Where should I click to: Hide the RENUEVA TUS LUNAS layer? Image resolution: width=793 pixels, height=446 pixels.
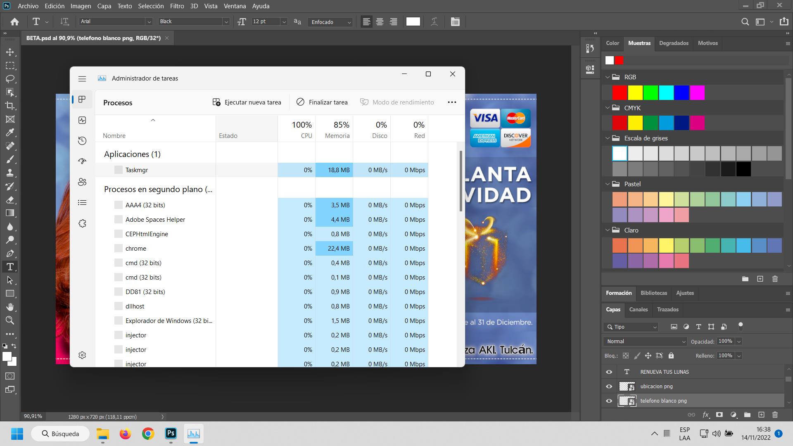click(609, 372)
